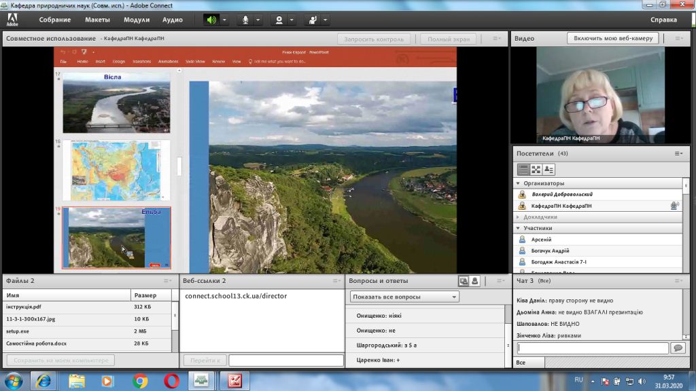
Task: Select the Вісла slide 17 thumbnail
Action: point(116,103)
